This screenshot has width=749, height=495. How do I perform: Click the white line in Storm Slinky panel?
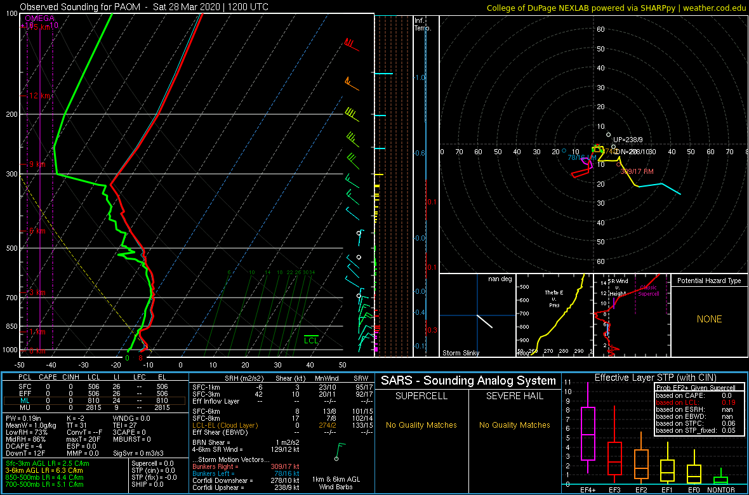pyautogui.click(x=484, y=320)
